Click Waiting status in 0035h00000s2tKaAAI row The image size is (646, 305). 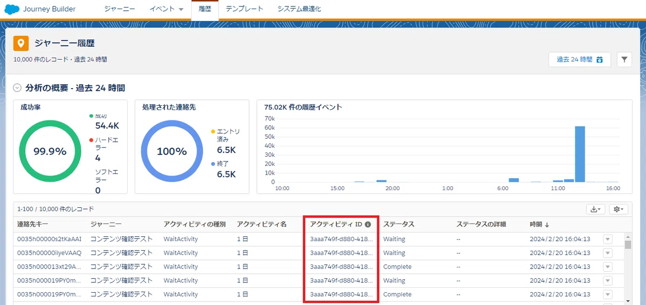[x=394, y=239]
